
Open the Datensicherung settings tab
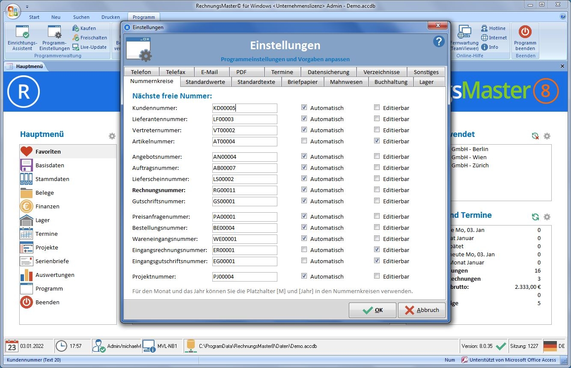click(x=328, y=72)
